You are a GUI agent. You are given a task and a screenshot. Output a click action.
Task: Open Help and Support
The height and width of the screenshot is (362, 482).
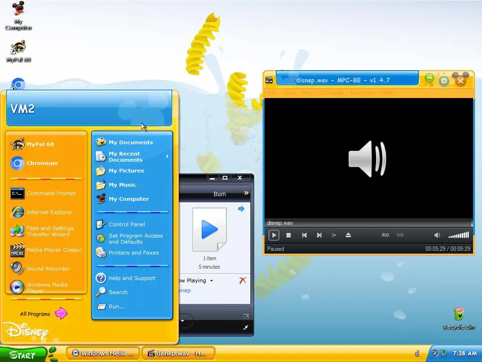(132, 278)
